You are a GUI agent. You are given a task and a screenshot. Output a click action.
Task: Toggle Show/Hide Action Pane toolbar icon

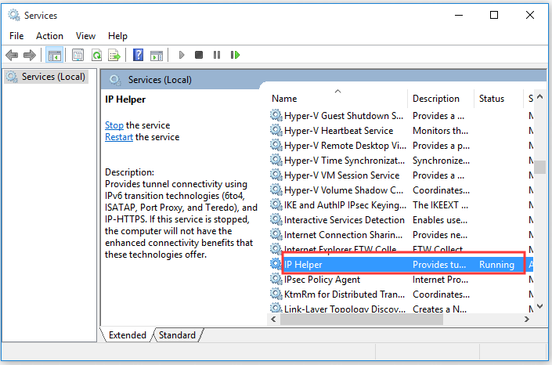(157, 55)
